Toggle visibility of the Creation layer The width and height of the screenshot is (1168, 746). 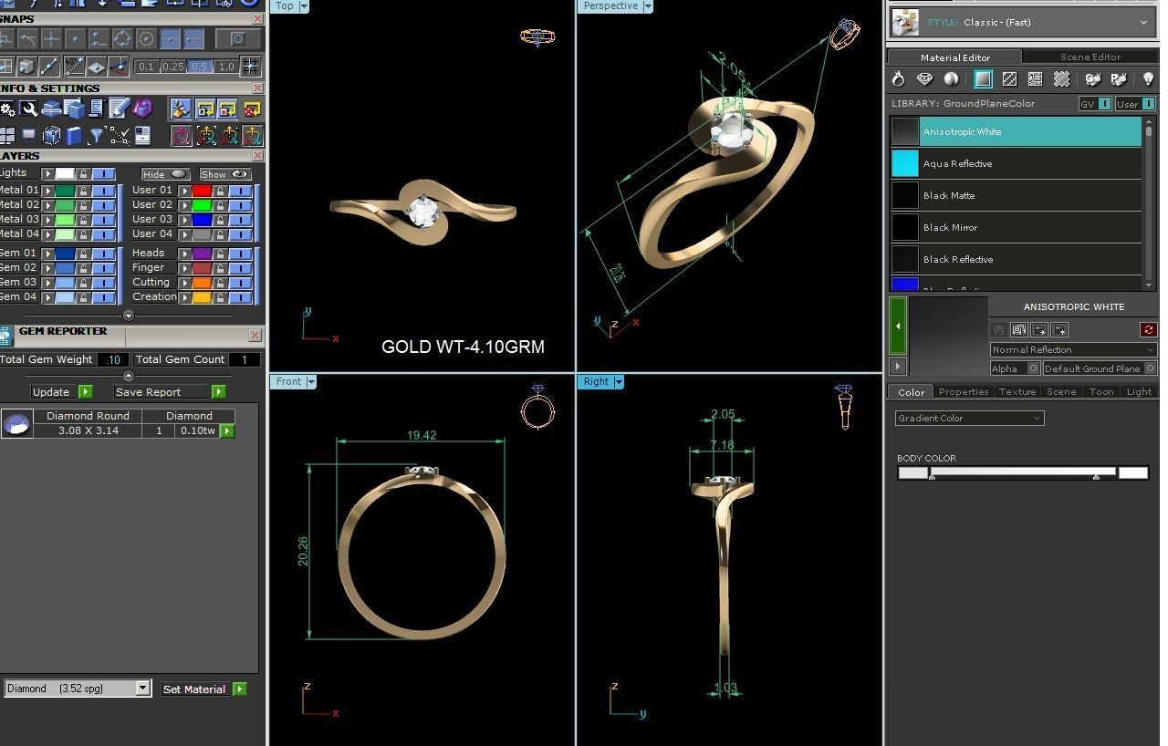[240, 297]
